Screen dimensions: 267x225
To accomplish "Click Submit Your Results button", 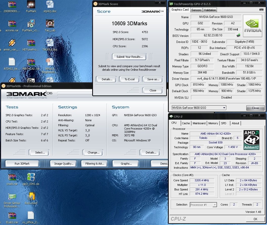I will [x=129, y=57].
